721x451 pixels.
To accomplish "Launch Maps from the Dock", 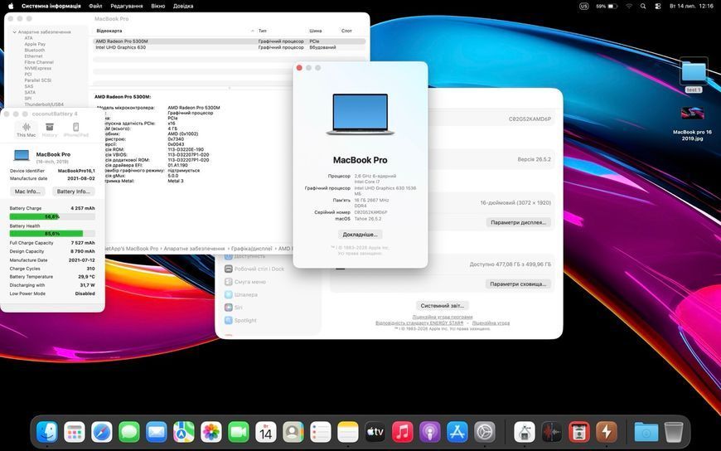I will click(x=184, y=432).
